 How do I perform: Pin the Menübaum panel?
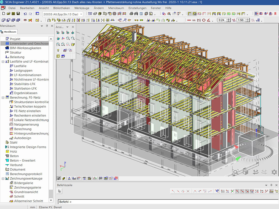point(47,26)
